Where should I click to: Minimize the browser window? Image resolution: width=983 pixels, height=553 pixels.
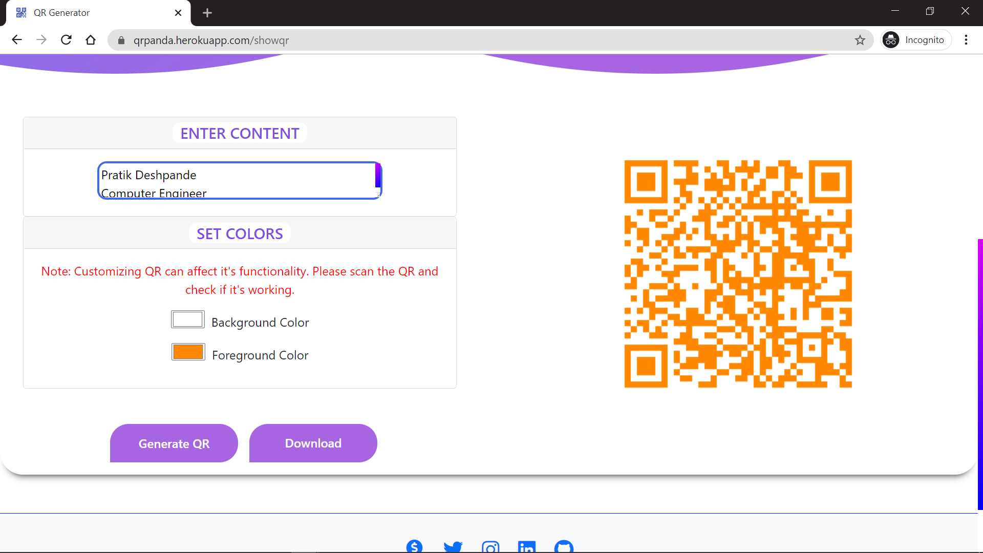pos(895,11)
